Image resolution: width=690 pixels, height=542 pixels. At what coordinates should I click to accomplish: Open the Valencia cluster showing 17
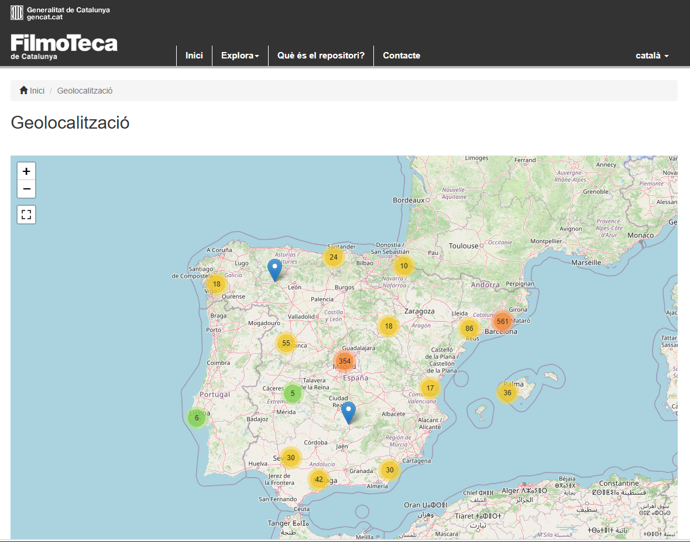coord(430,388)
